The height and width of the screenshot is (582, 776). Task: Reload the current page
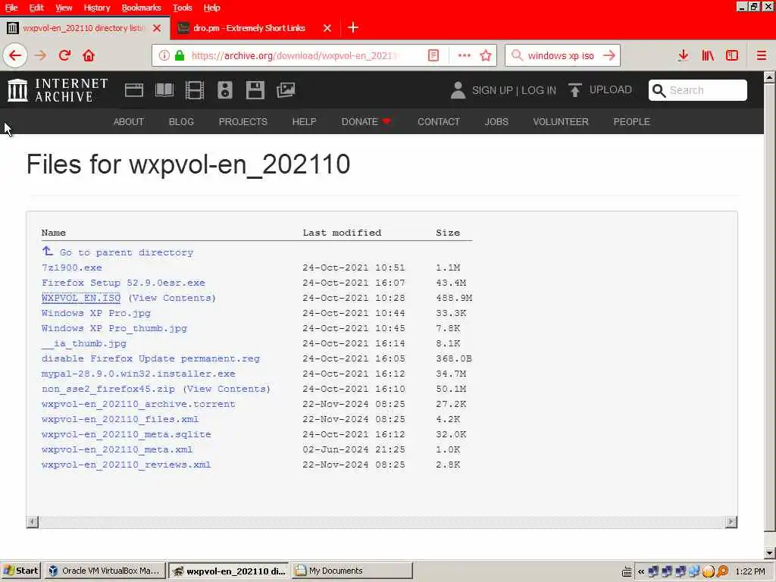pos(64,55)
